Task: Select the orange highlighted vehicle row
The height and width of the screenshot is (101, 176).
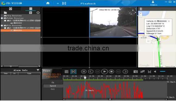Action: [21, 30]
